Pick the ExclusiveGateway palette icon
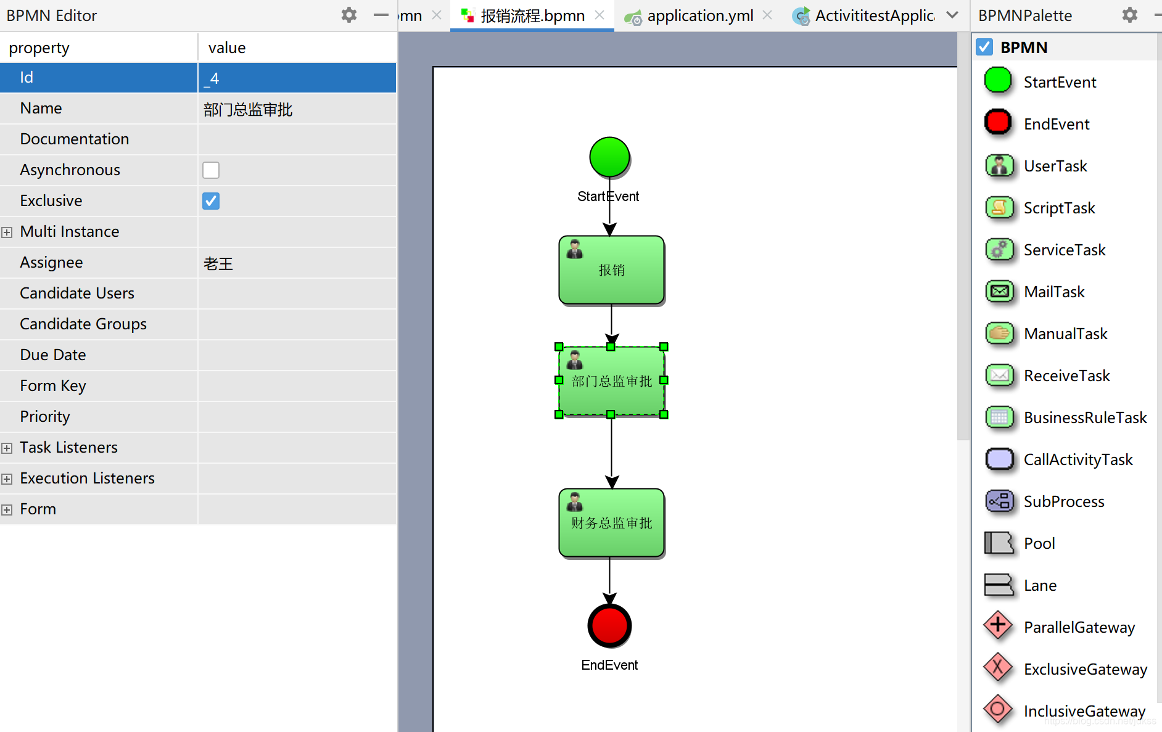Image resolution: width=1162 pixels, height=732 pixels. point(998,668)
